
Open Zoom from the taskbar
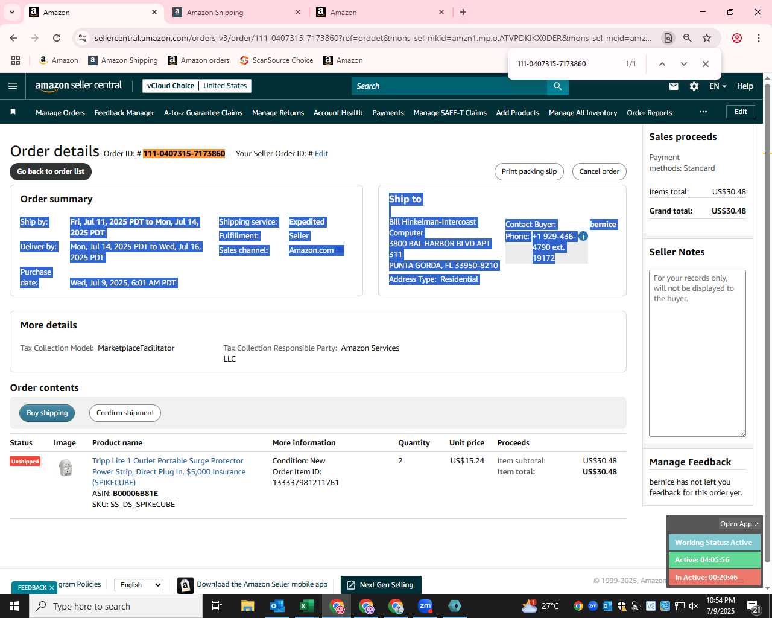tap(425, 606)
